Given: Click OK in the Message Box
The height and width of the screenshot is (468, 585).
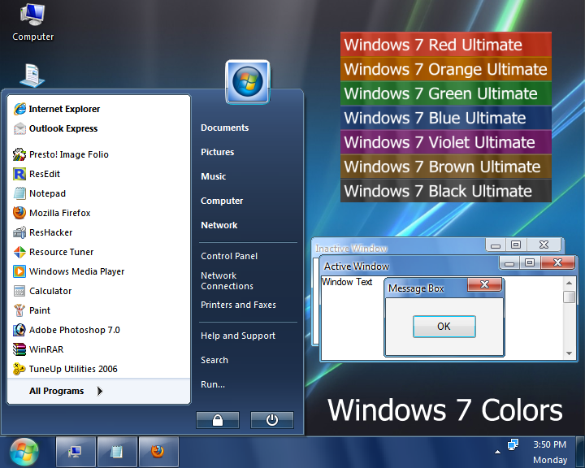Looking at the screenshot, I should click(x=444, y=327).
